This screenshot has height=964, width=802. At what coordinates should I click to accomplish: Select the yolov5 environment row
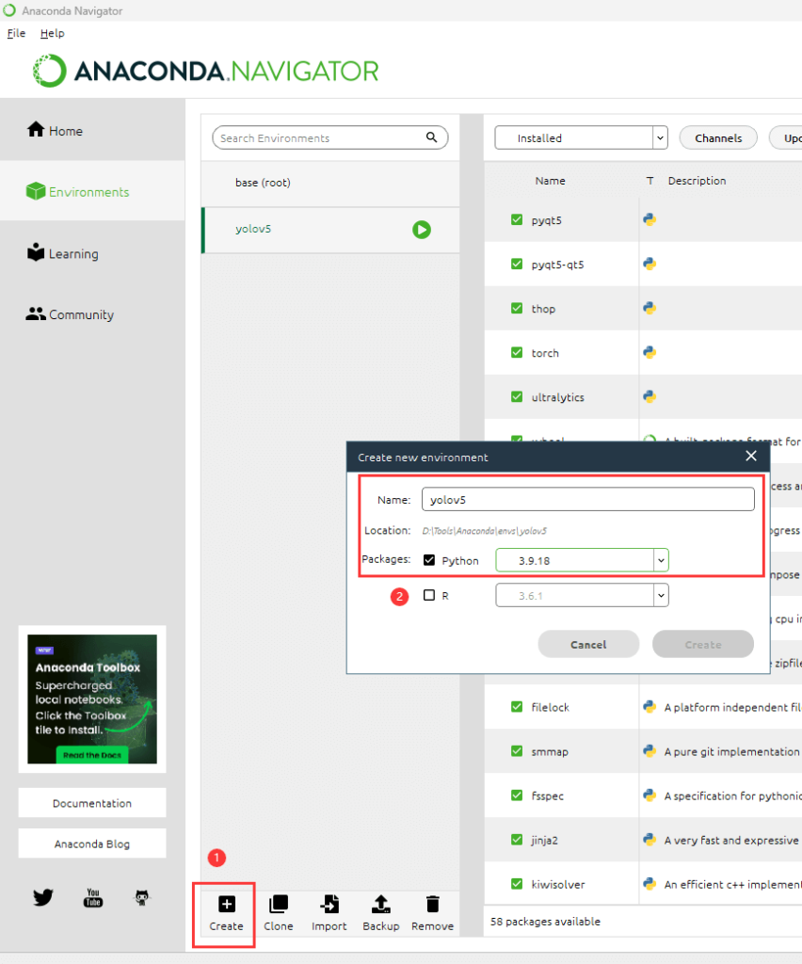(x=330, y=230)
